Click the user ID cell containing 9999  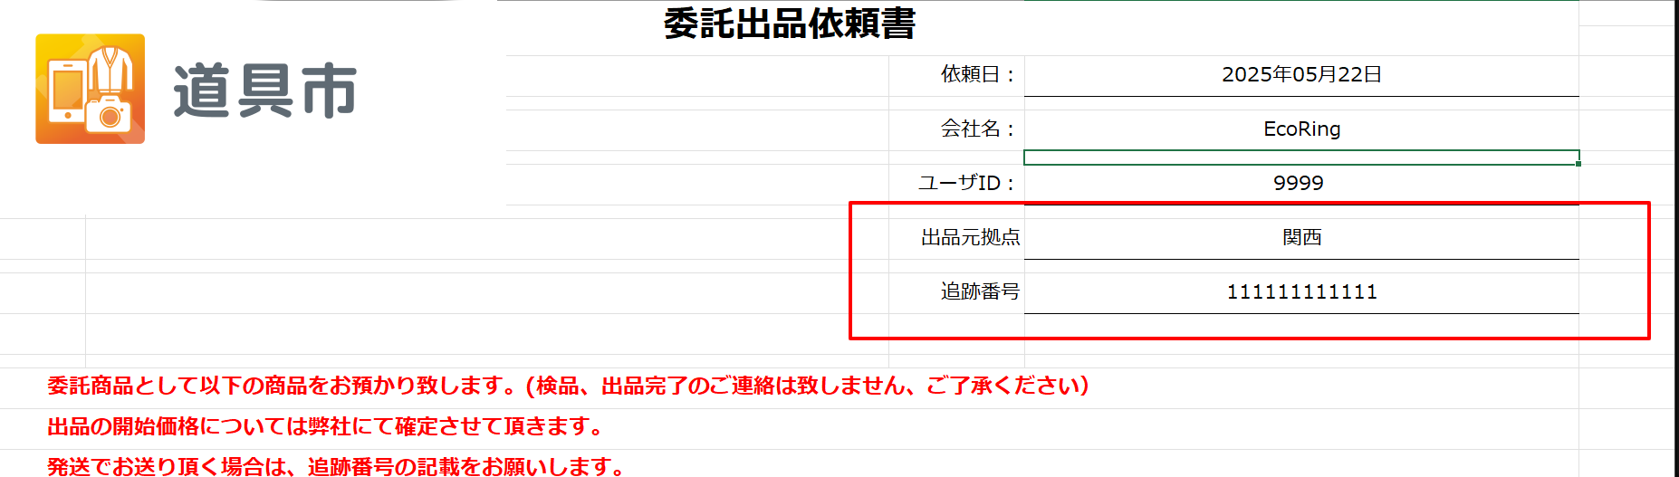click(x=1300, y=183)
